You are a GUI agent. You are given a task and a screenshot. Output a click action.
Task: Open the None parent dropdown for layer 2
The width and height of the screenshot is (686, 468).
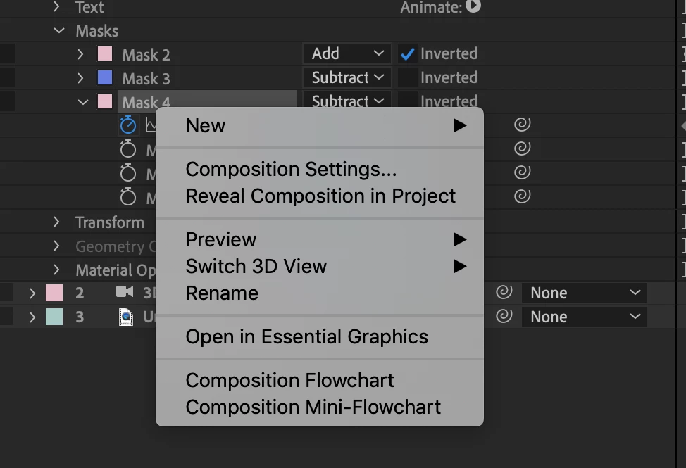pyautogui.click(x=584, y=293)
